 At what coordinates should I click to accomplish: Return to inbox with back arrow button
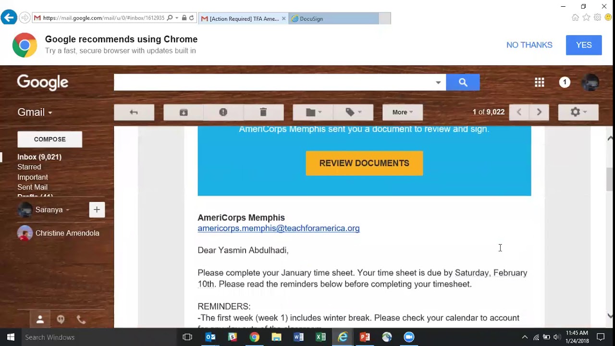point(134,112)
